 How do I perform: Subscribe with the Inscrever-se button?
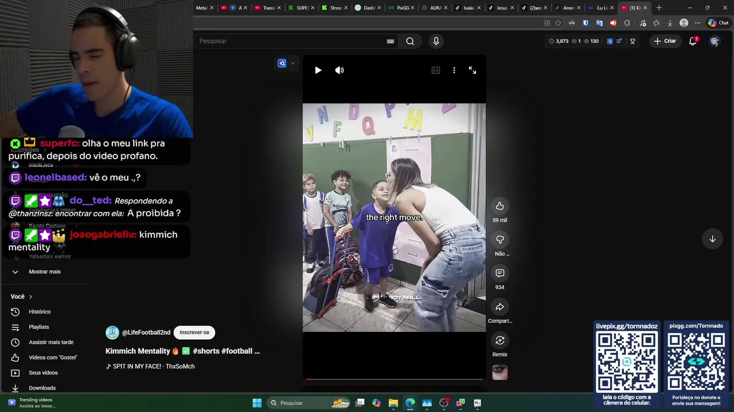pos(194,332)
